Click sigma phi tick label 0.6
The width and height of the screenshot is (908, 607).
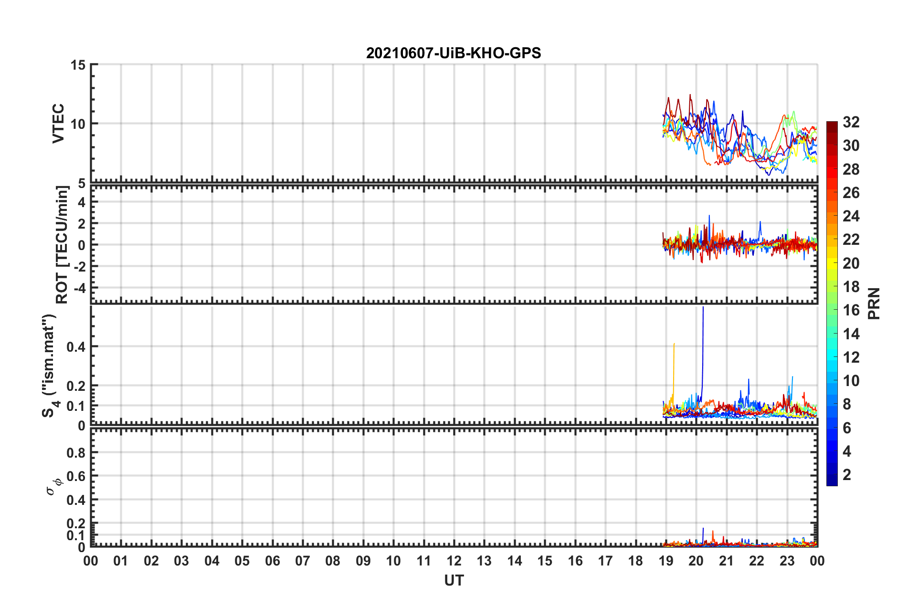pos(76,476)
